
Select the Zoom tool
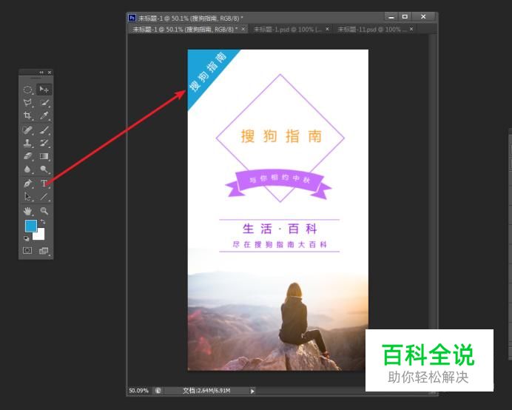44,211
